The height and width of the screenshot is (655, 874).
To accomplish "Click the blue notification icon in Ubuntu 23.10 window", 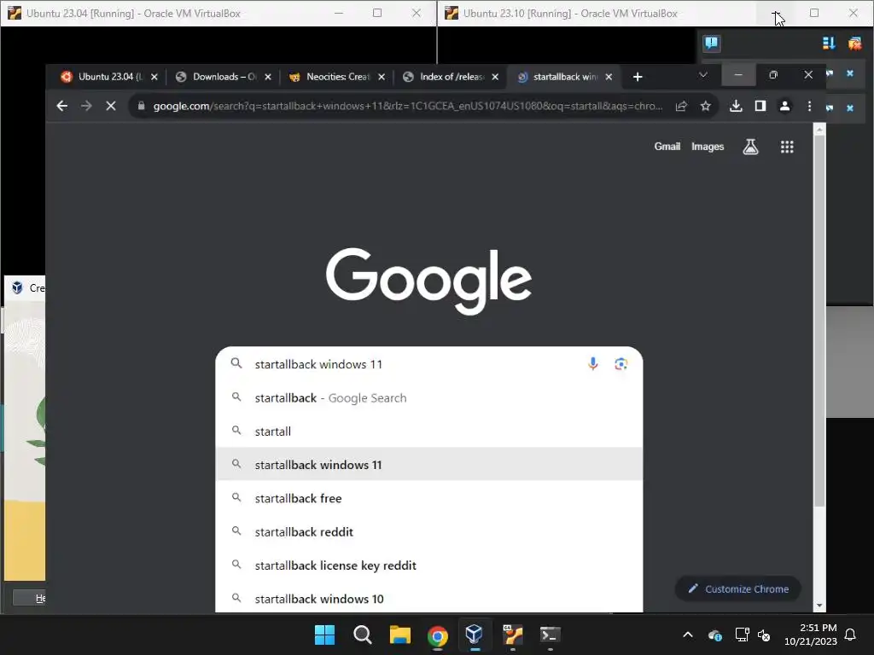I will click(712, 43).
